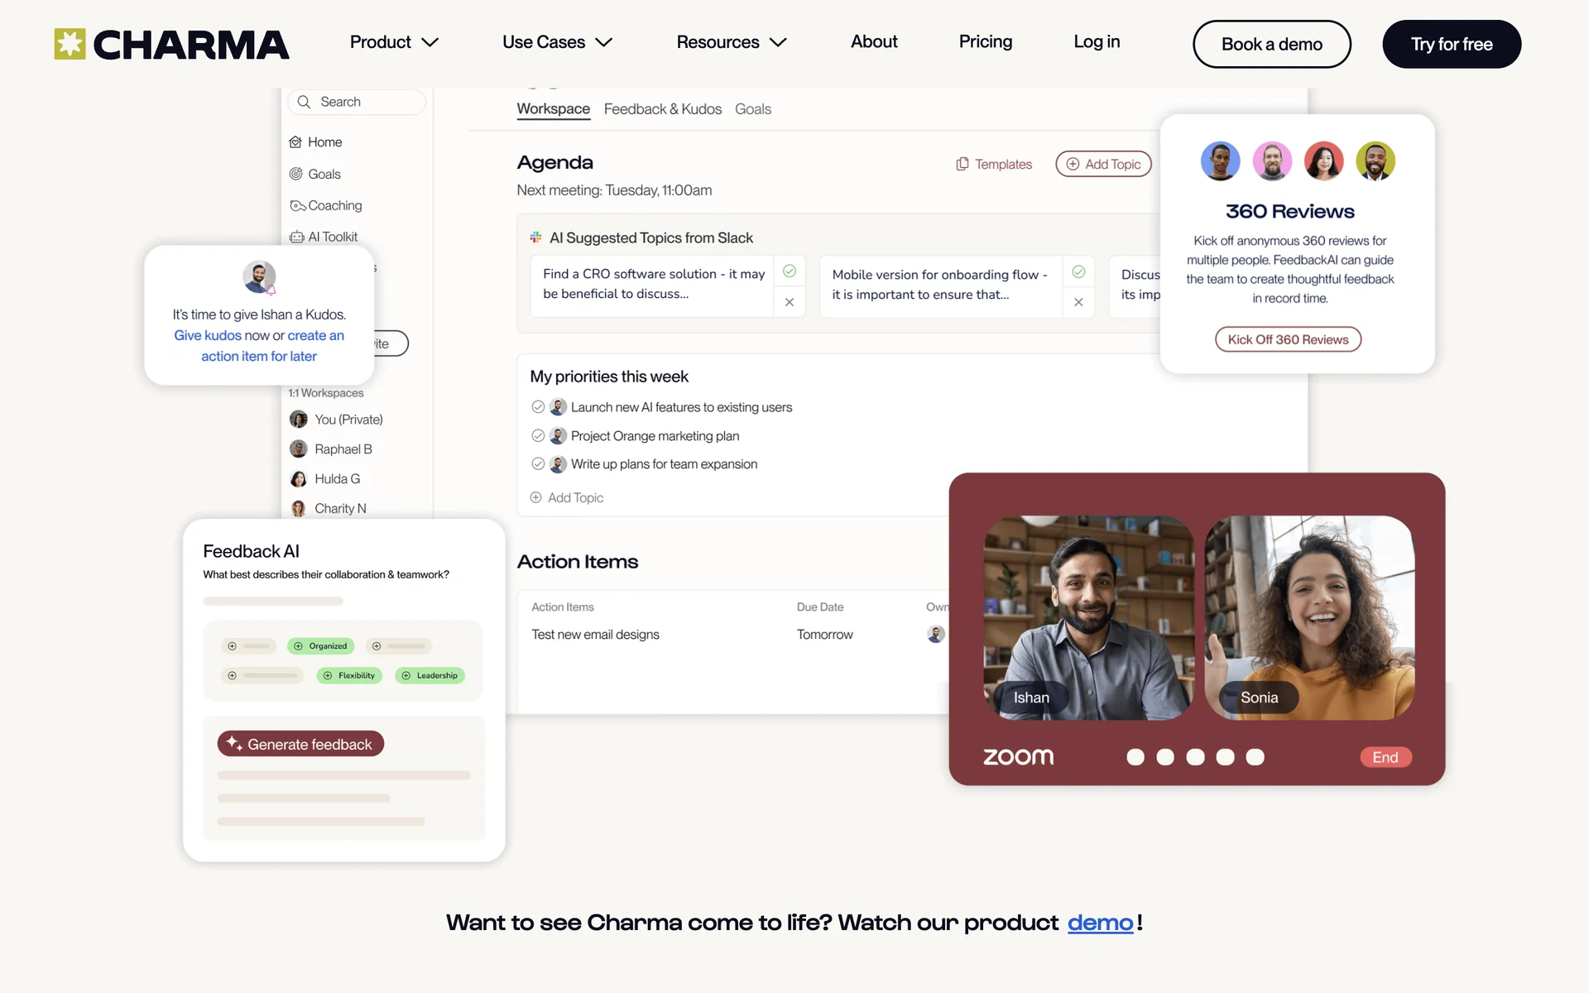Expand the Product dropdown menu
This screenshot has width=1589, height=993.
430,42
